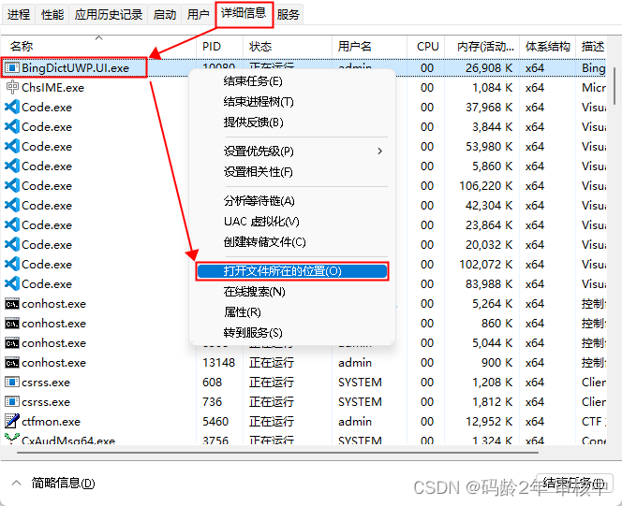
Task: Click the Code.exe icon in the 3,844 K row
Action: [x=12, y=126]
